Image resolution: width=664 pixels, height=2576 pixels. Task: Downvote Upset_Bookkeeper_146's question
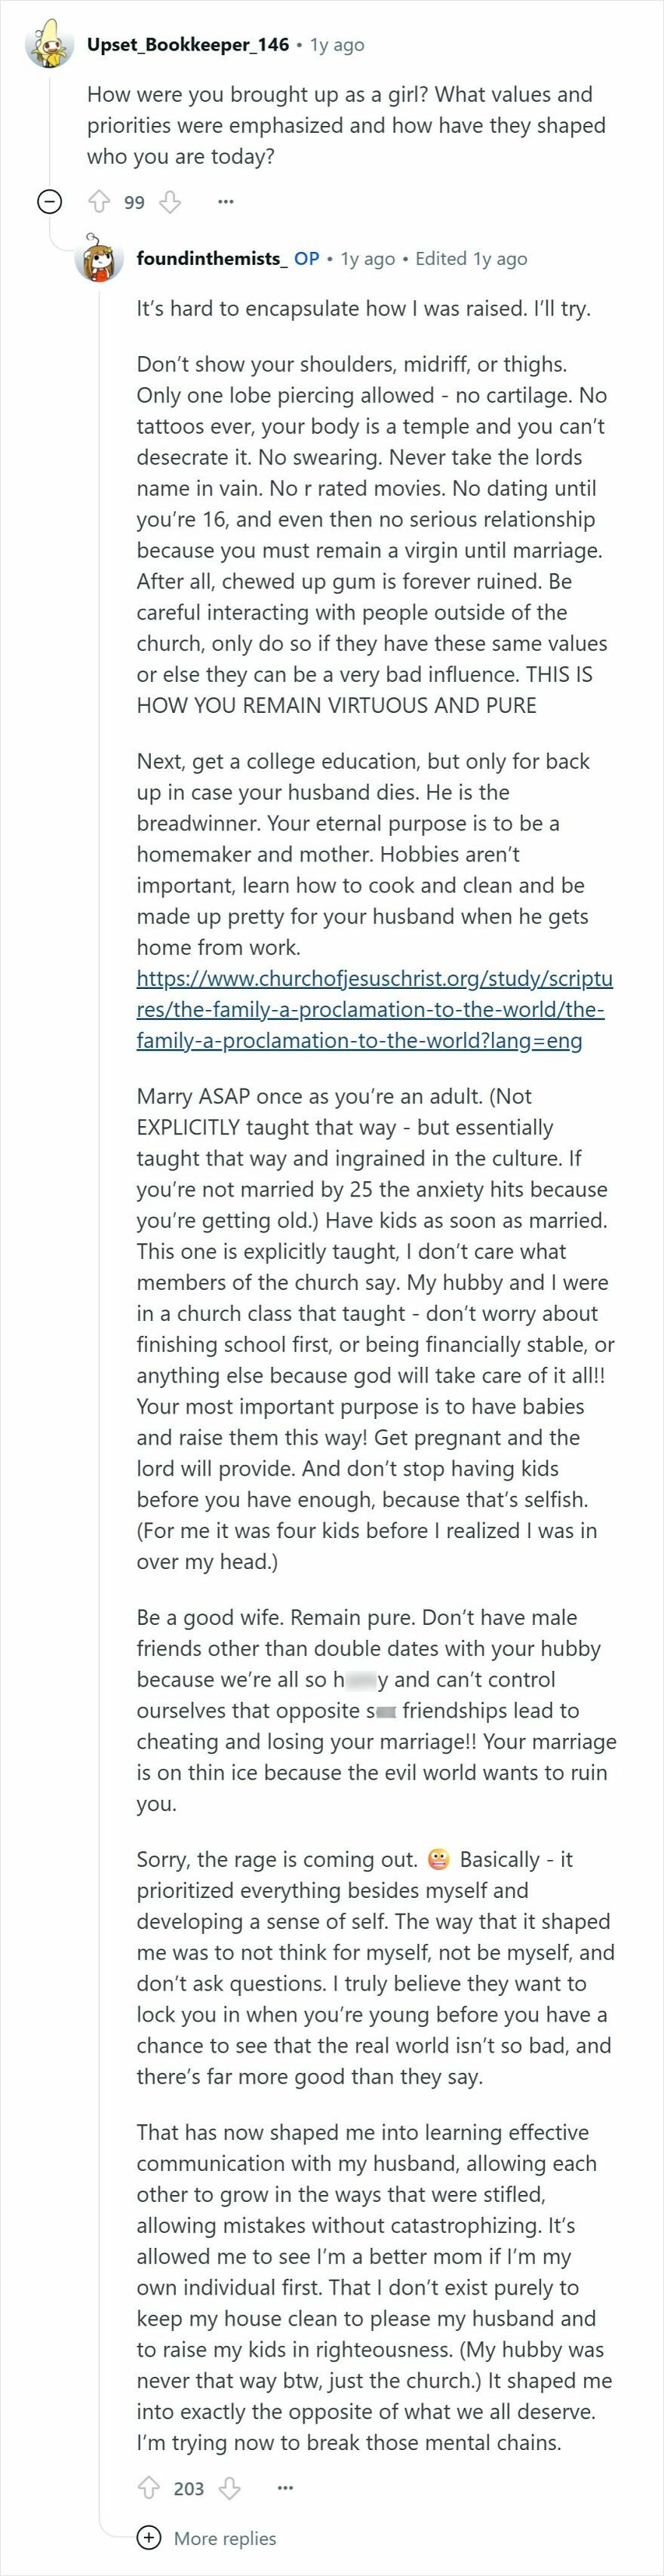(170, 201)
